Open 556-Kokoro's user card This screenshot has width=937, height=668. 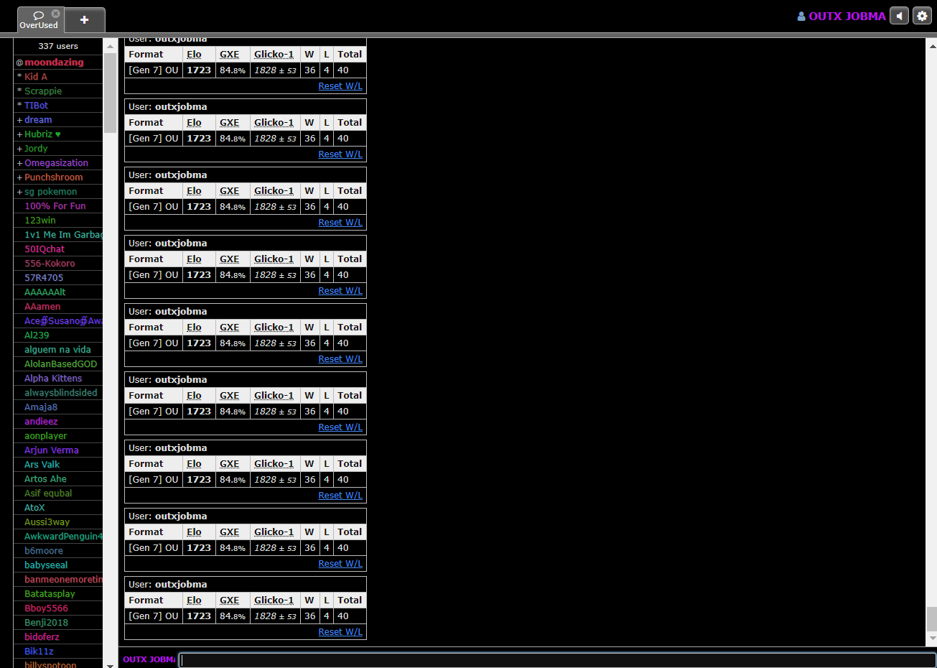tap(58, 264)
